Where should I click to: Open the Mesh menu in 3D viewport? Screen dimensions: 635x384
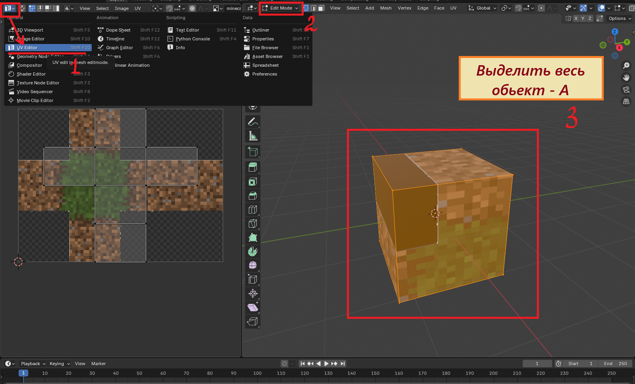386,8
